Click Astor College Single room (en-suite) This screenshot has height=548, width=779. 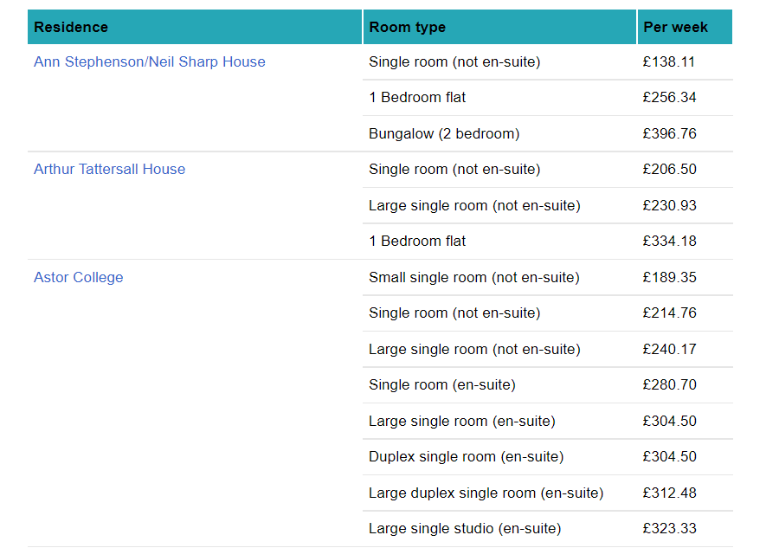point(441,385)
